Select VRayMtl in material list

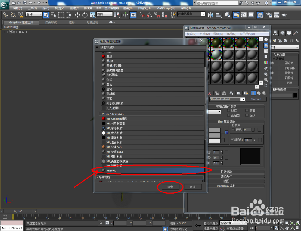click(x=153, y=170)
